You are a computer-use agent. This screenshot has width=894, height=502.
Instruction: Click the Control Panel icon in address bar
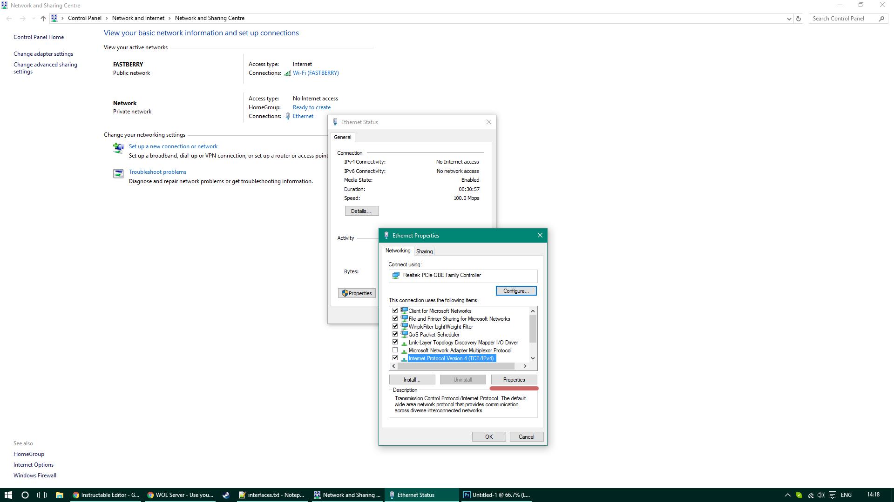[54, 18]
